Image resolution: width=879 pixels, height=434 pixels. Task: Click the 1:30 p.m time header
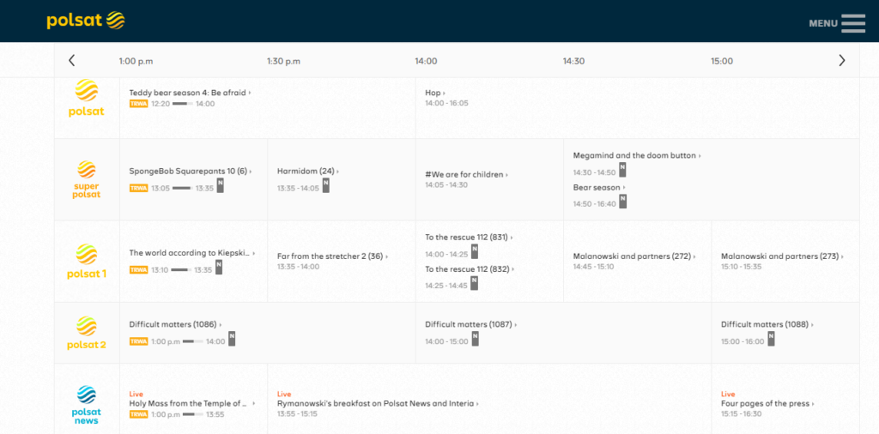click(x=283, y=61)
